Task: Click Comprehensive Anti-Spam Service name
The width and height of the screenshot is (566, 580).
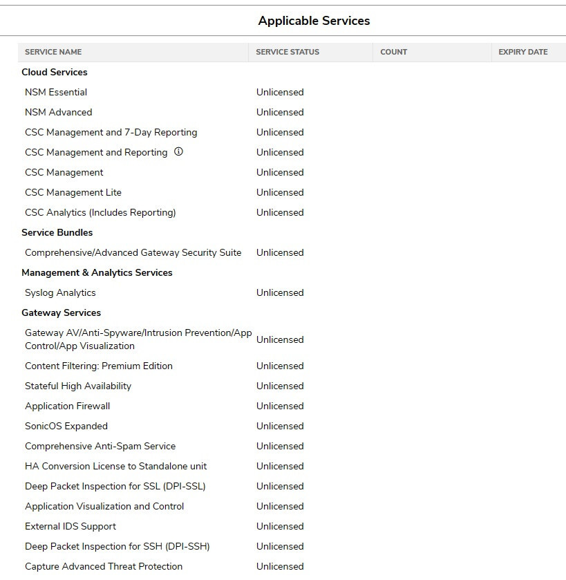Action: 100,446
